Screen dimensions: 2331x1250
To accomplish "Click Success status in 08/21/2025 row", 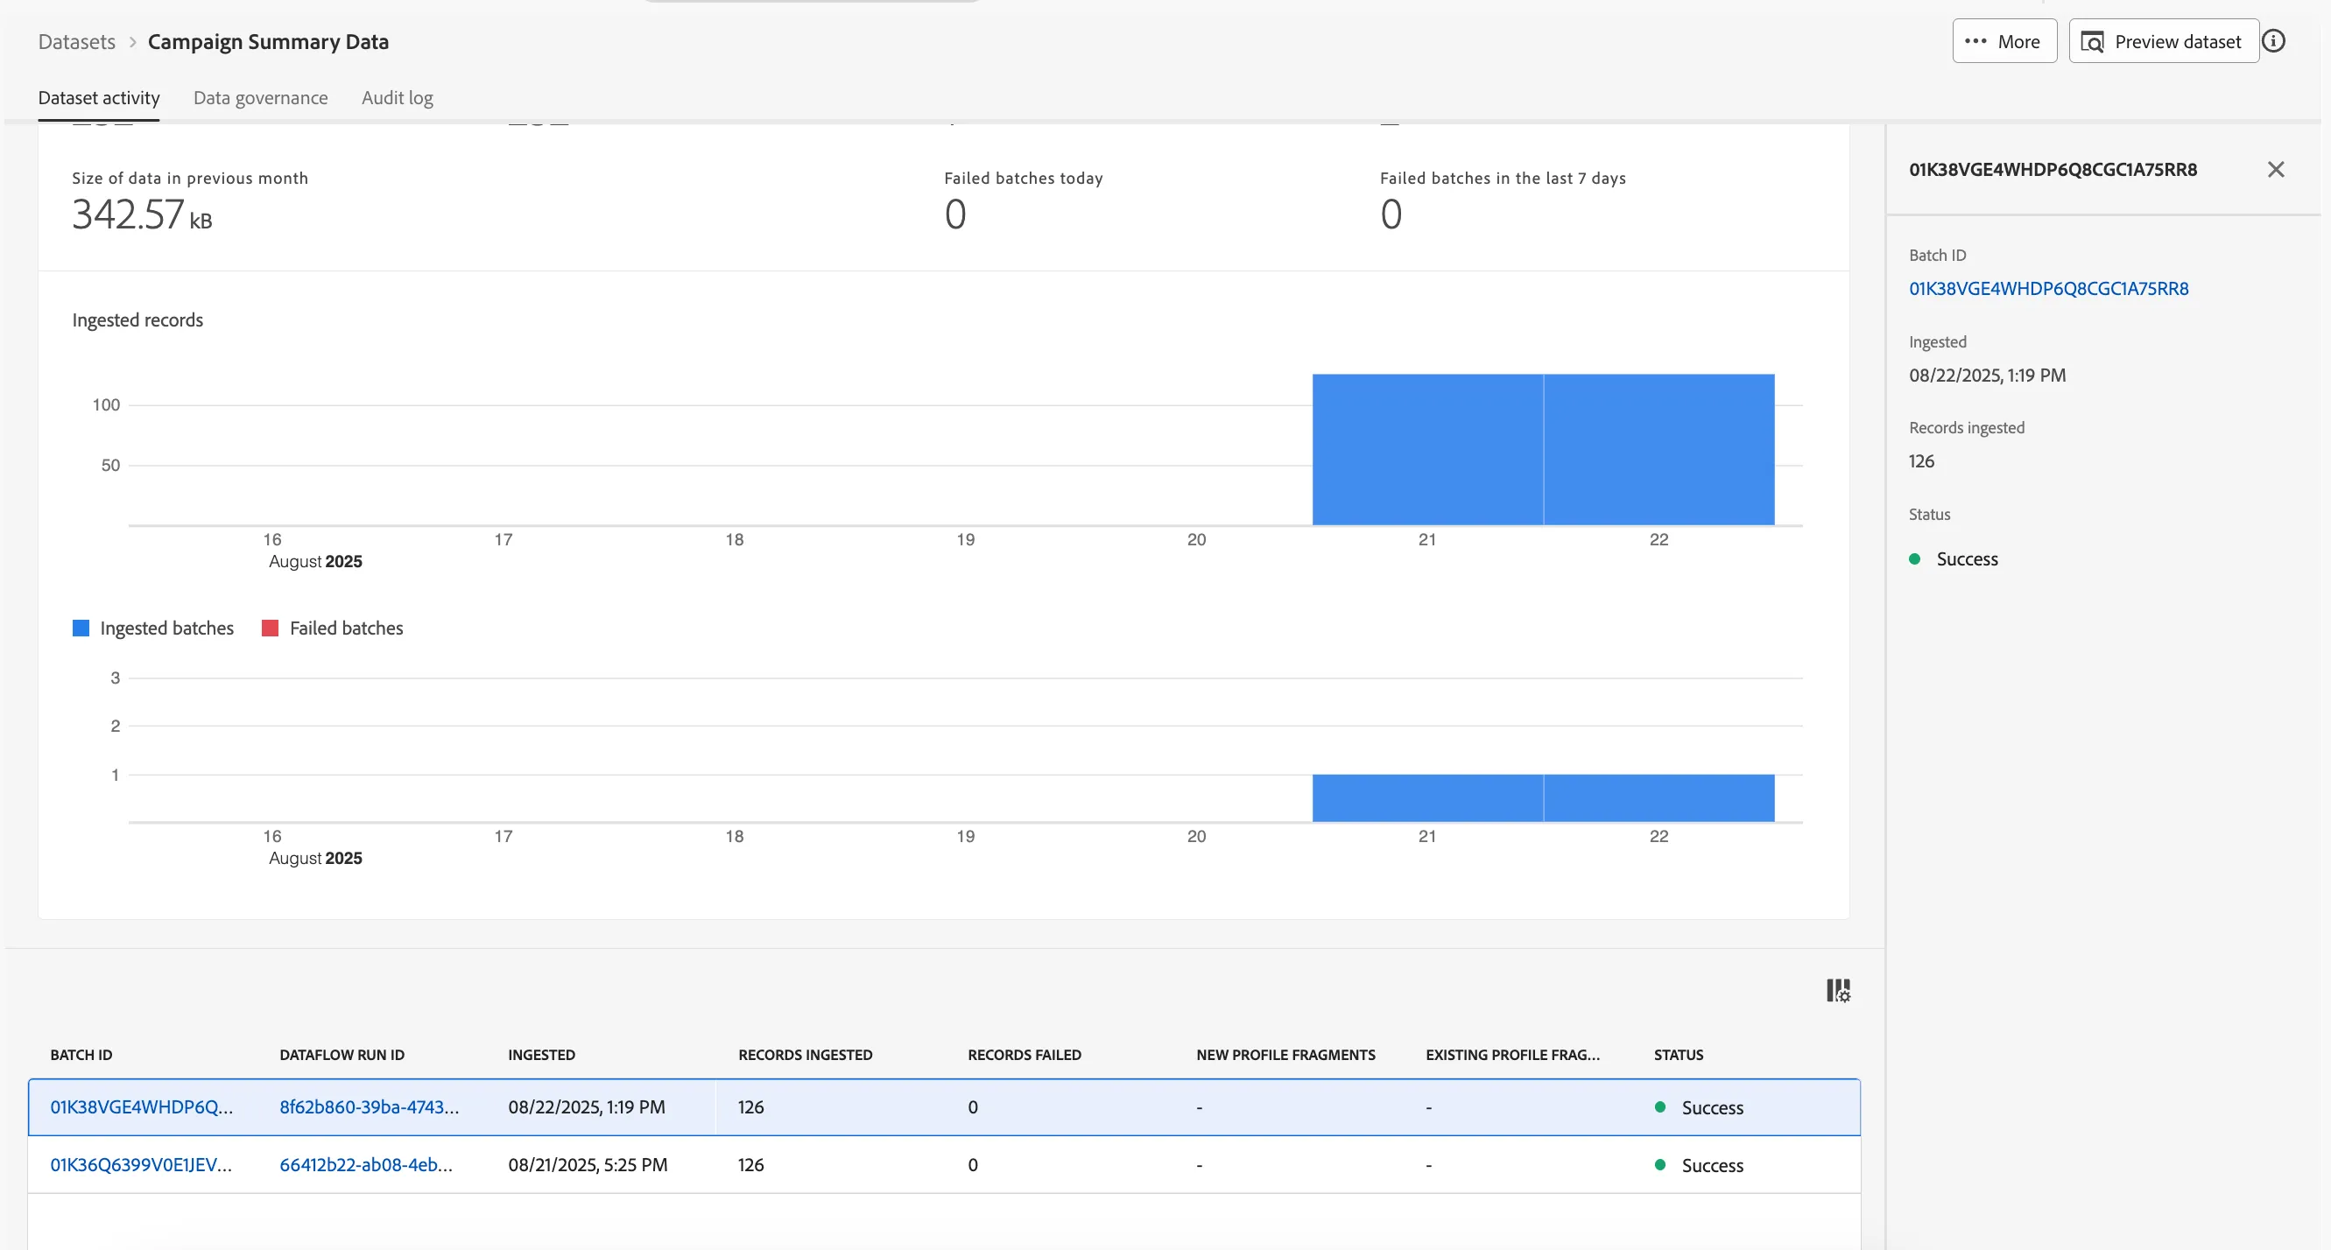I will coord(1700,1165).
